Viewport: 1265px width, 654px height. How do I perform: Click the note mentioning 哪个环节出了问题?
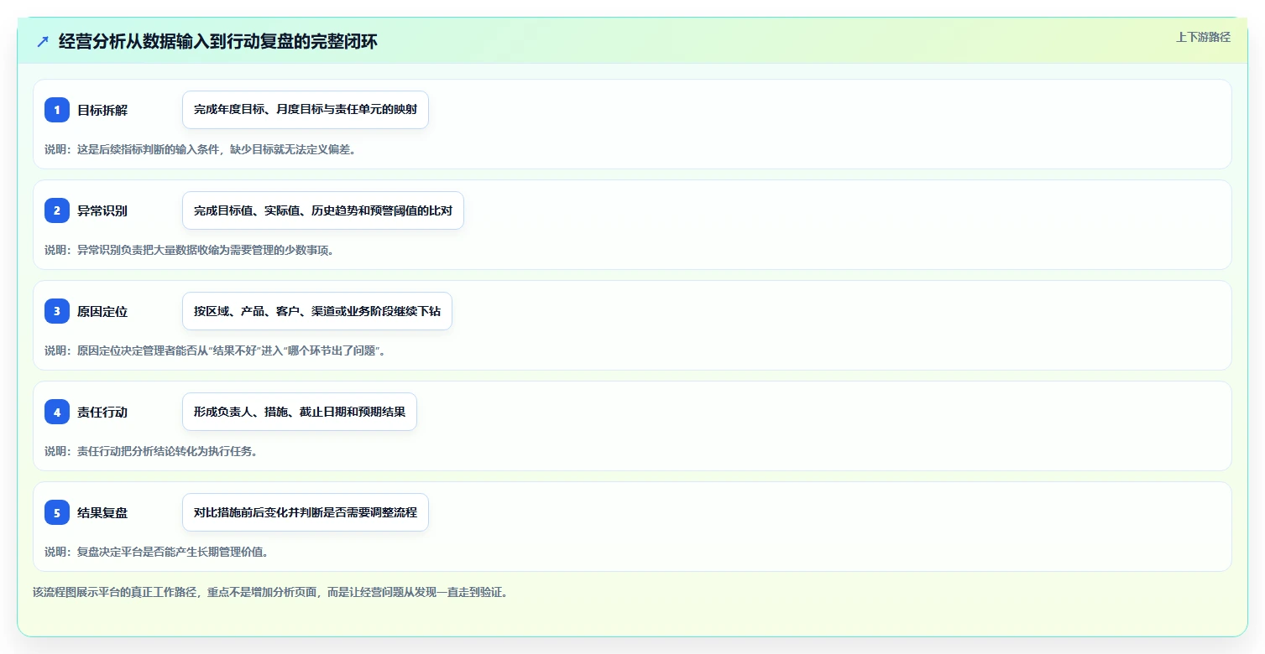pyautogui.click(x=217, y=350)
